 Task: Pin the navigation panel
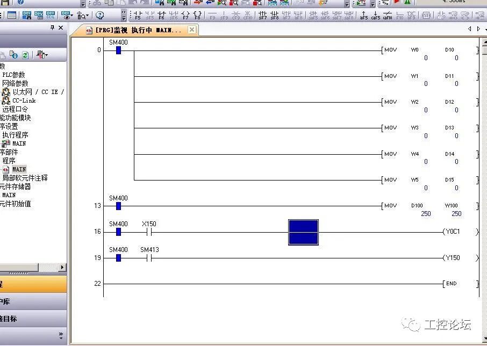(x=52, y=27)
